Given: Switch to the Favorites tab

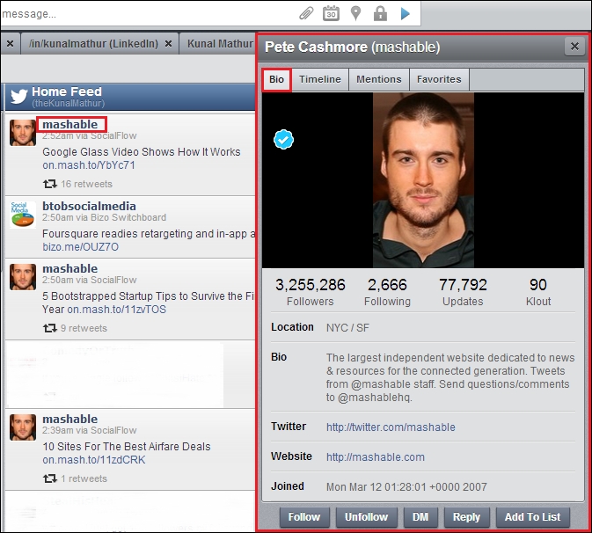Looking at the screenshot, I should click(x=439, y=79).
